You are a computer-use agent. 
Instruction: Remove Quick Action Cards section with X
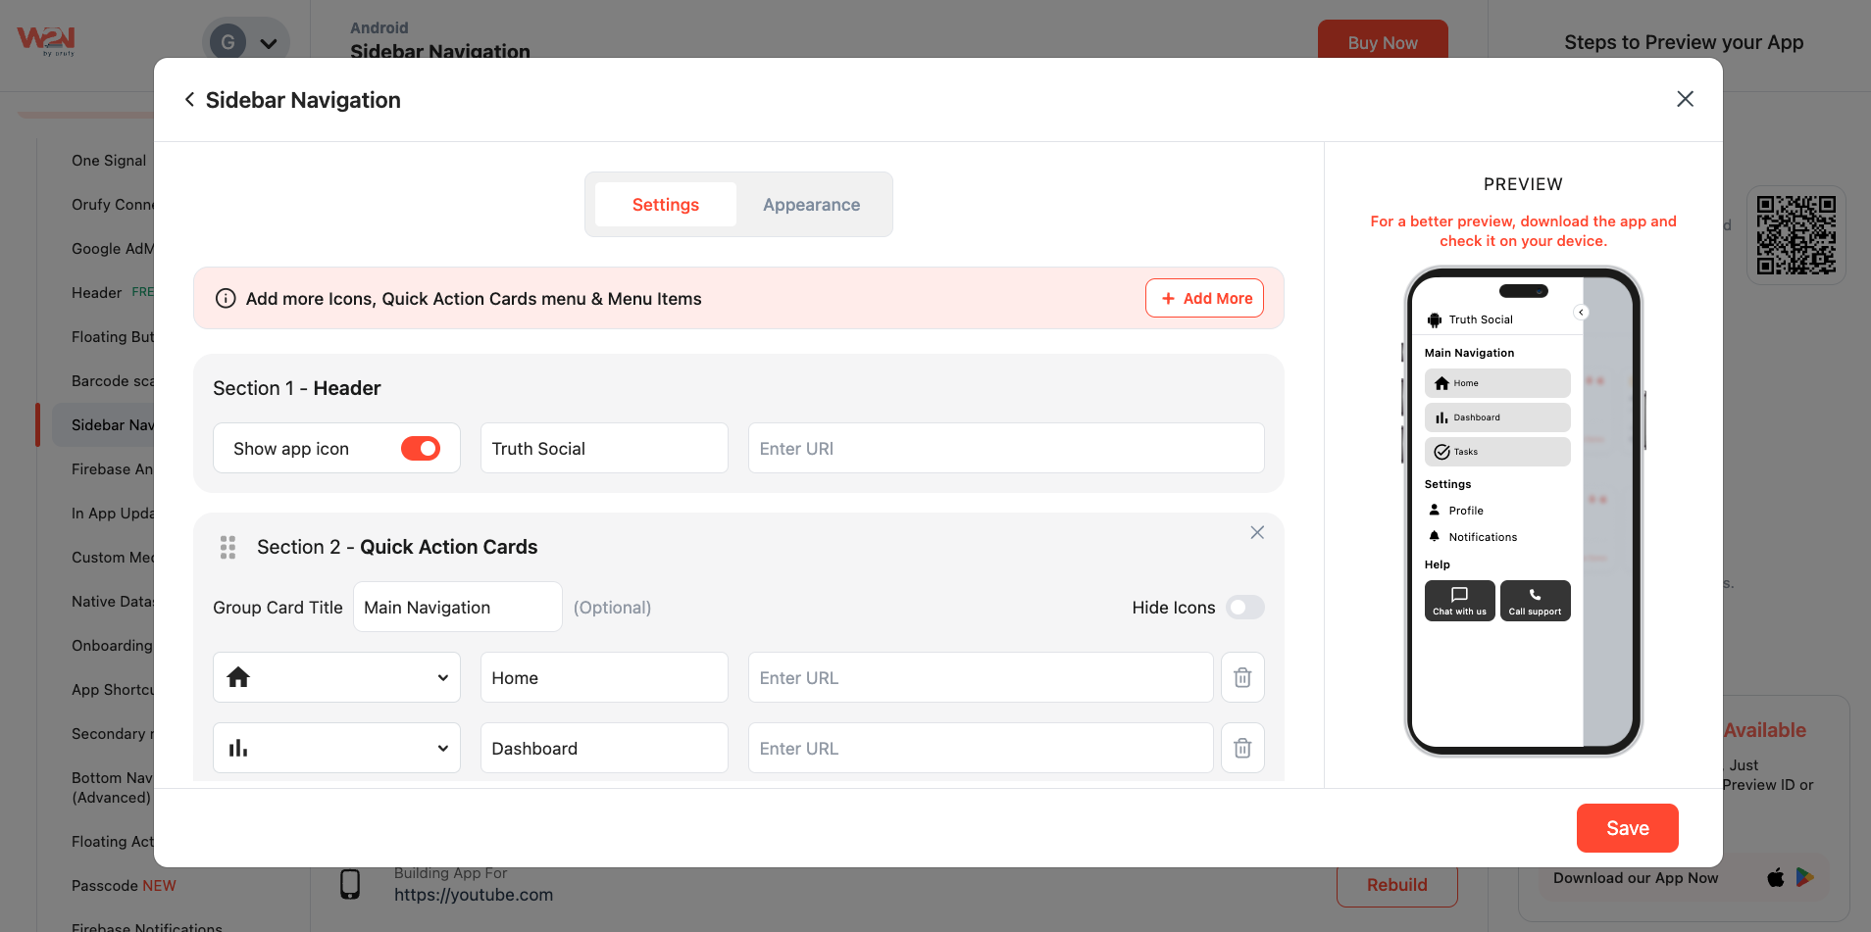tap(1256, 532)
